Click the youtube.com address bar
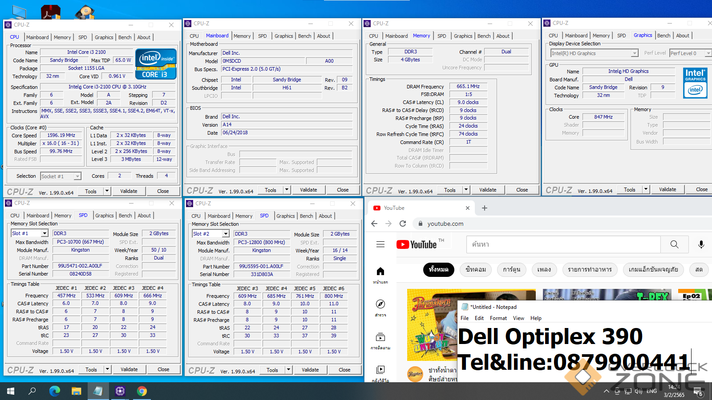712x400 pixels. click(x=445, y=224)
